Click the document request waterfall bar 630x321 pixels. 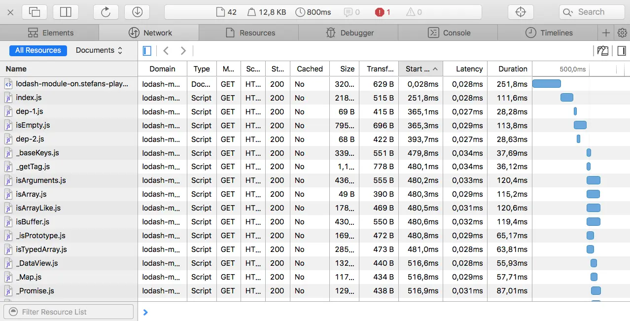(547, 84)
